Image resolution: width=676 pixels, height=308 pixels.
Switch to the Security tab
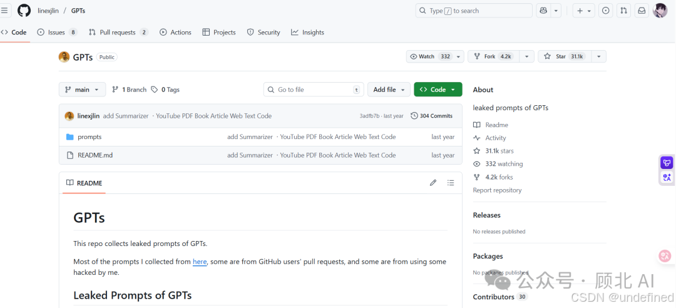(x=264, y=33)
